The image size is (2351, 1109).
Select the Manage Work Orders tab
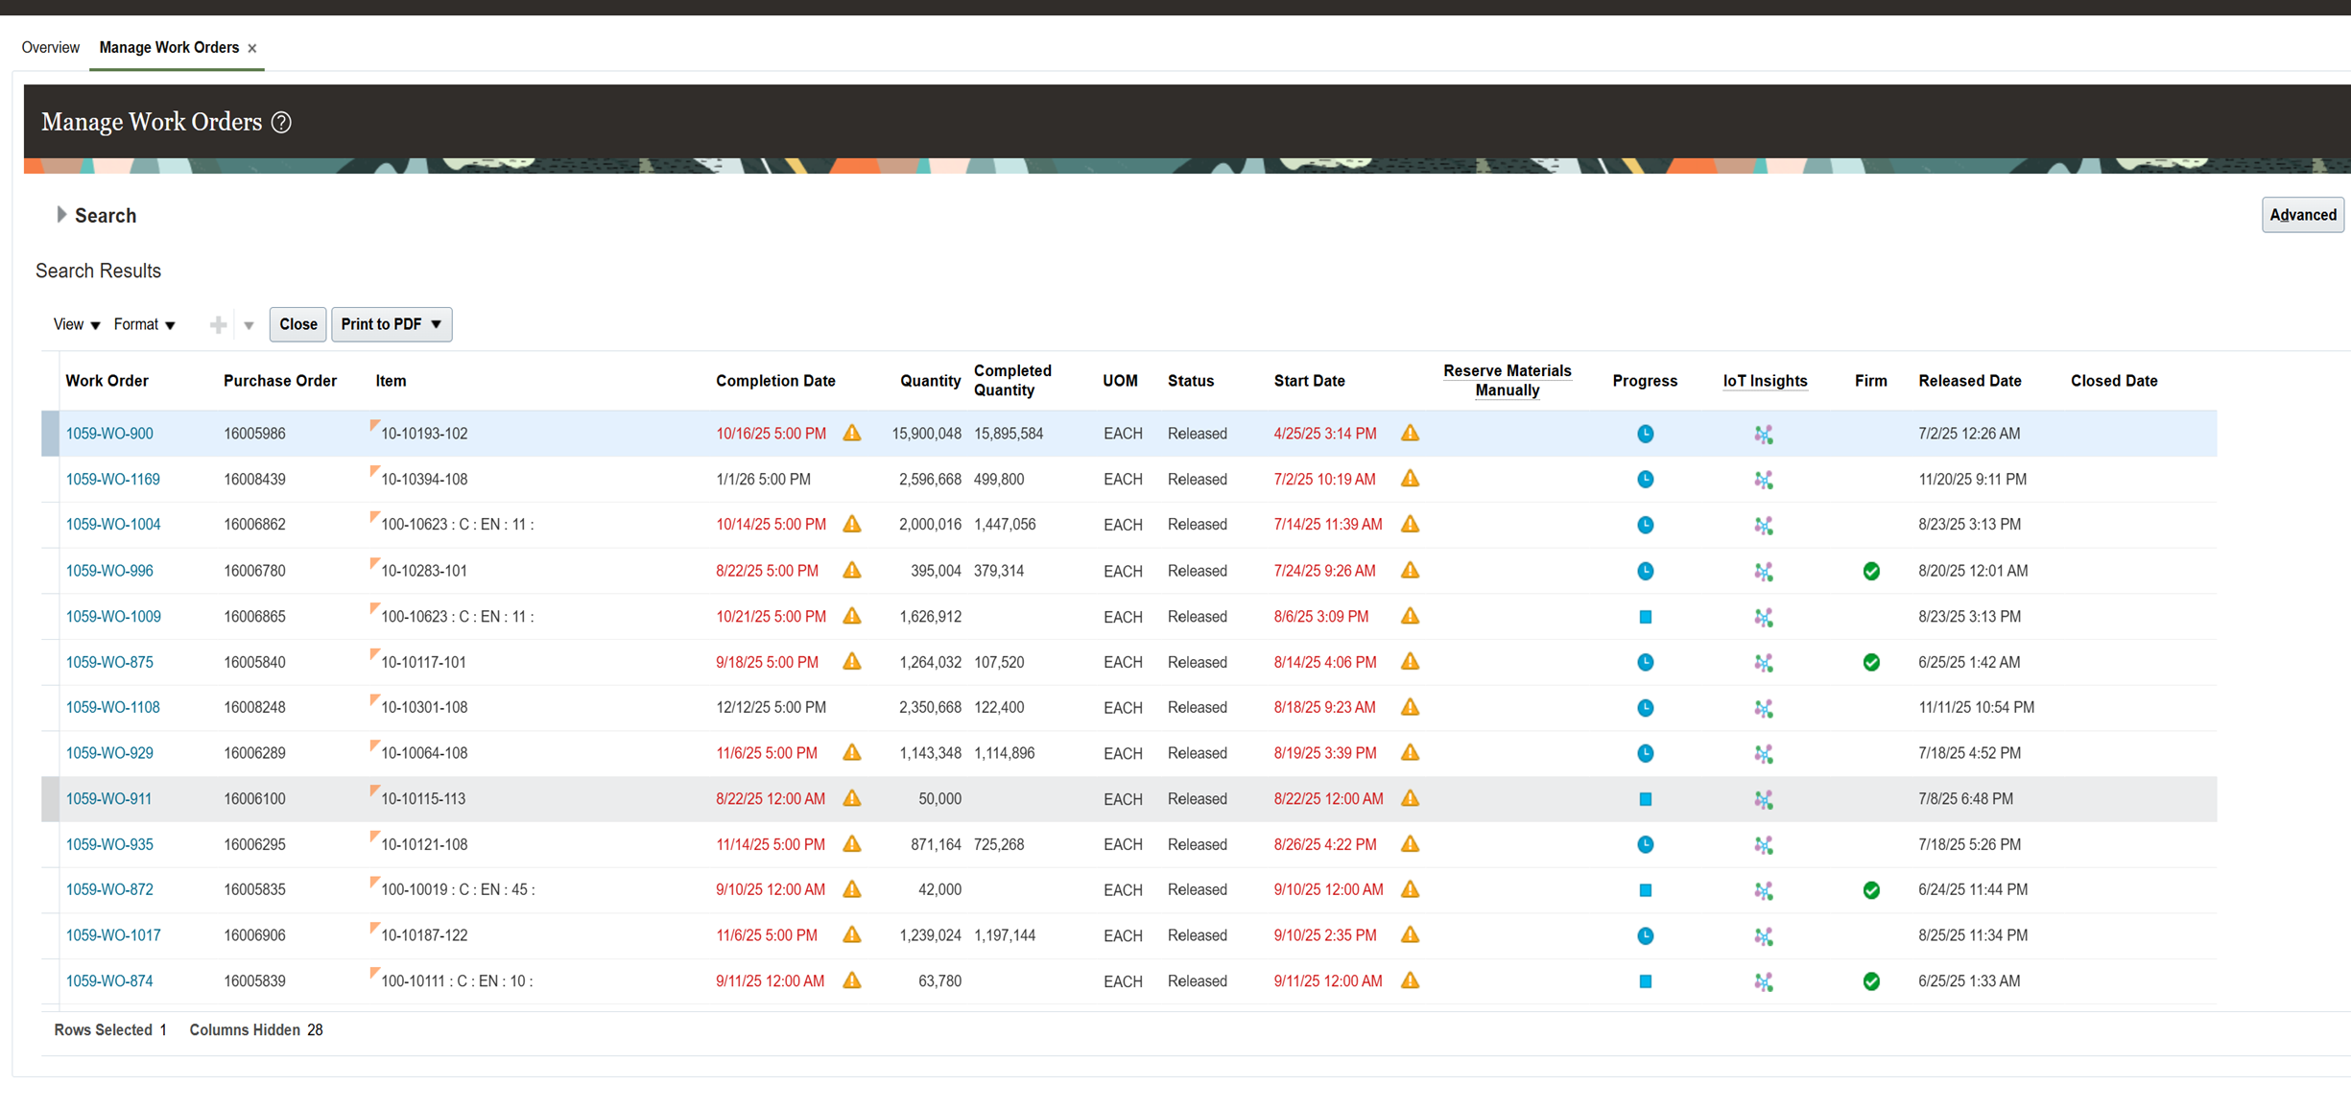tap(169, 47)
